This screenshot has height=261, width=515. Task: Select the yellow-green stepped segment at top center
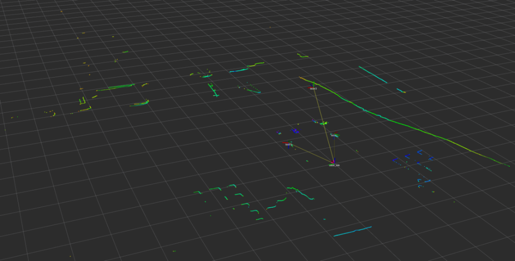click(256, 64)
